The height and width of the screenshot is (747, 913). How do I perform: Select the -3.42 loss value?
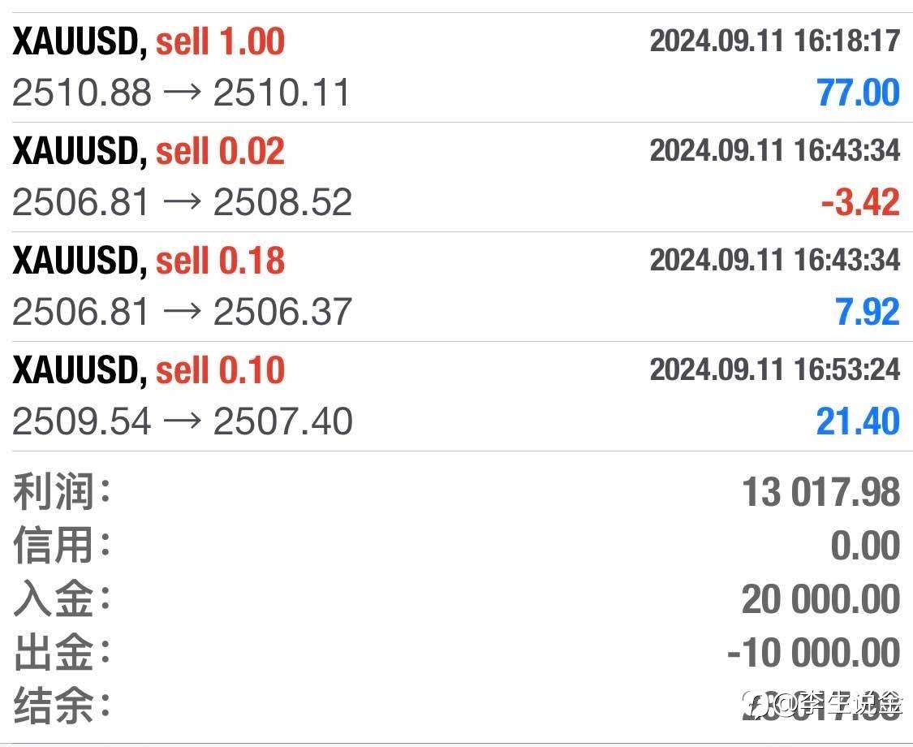point(860,203)
